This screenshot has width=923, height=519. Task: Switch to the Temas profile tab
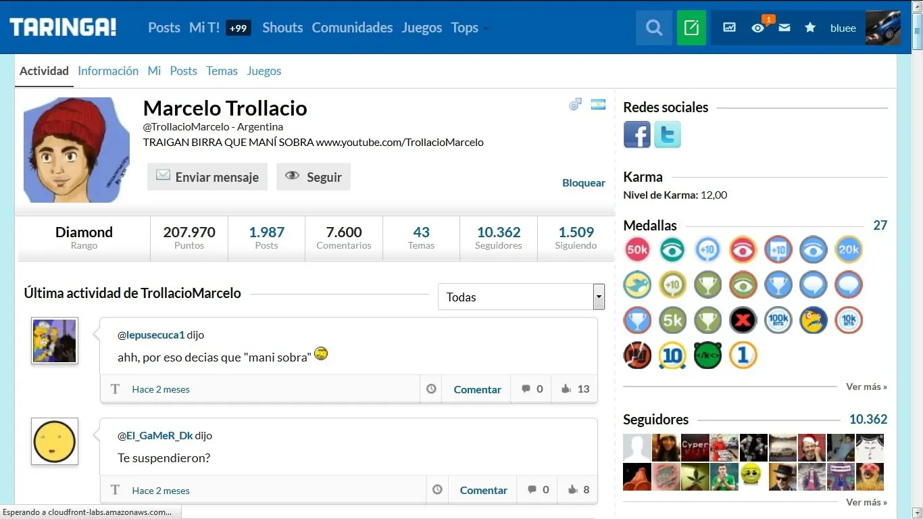[222, 71]
